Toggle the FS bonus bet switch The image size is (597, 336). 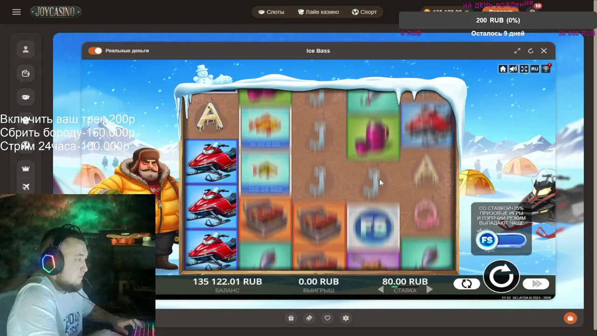tap(501, 240)
